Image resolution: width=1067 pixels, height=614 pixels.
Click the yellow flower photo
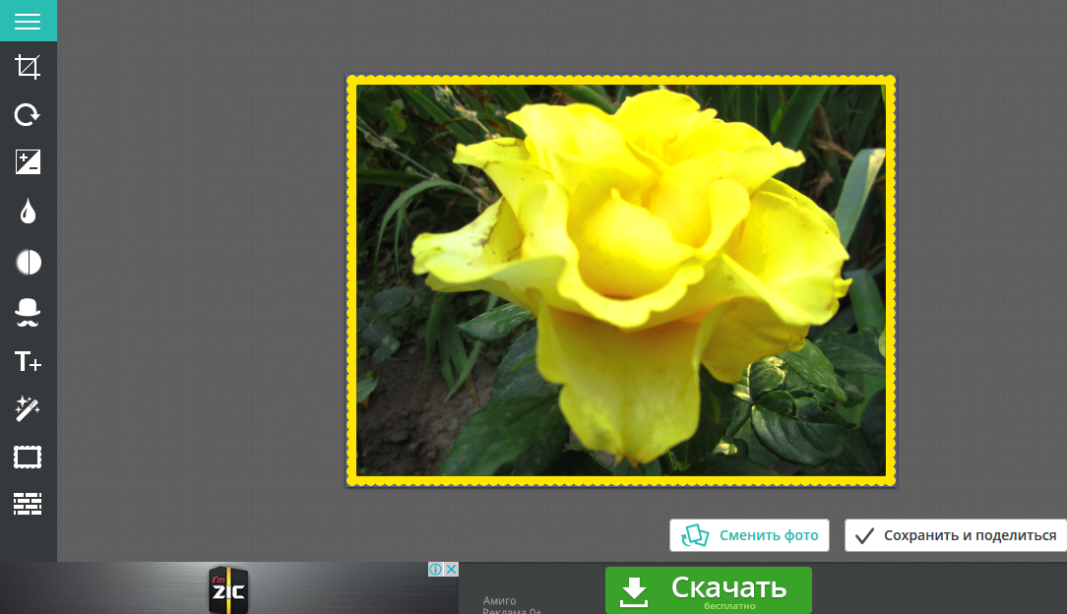(620, 280)
